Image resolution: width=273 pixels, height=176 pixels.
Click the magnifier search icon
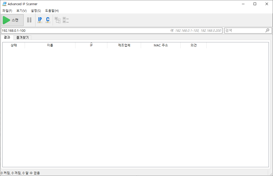coord(267,30)
